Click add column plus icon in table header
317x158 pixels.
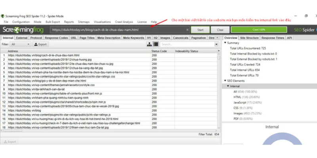pos(219,51)
